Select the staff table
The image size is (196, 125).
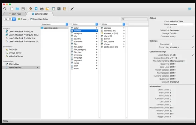click(84, 66)
